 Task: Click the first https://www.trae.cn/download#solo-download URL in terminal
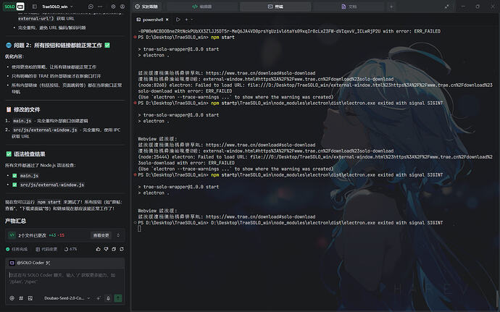pos(260,73)
